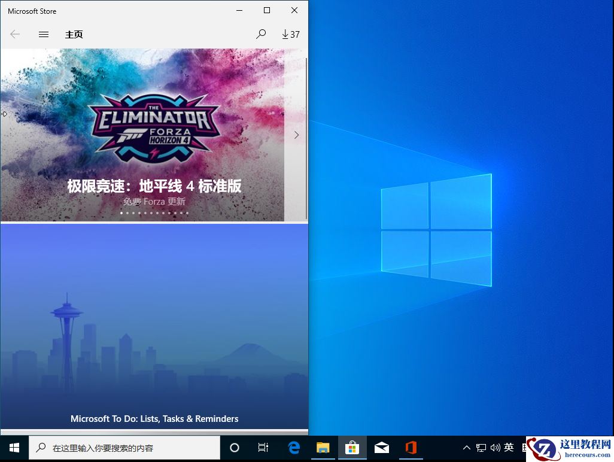The image size is (614, 462).
Task: Switch input language via 英 indicator
Action: click(x=508, y=448)
